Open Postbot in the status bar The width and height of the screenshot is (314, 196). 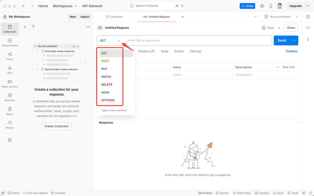pyautogui.click(x=205, y=193)
